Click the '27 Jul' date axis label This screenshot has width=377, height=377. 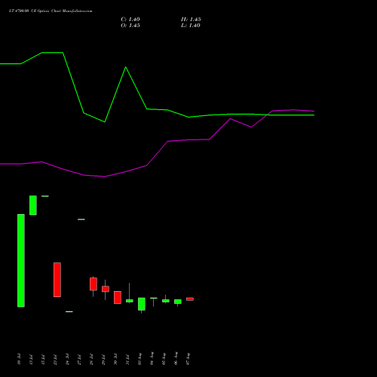point(79,359)
